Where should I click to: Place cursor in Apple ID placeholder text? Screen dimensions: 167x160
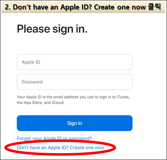click(x=31, y=62)
